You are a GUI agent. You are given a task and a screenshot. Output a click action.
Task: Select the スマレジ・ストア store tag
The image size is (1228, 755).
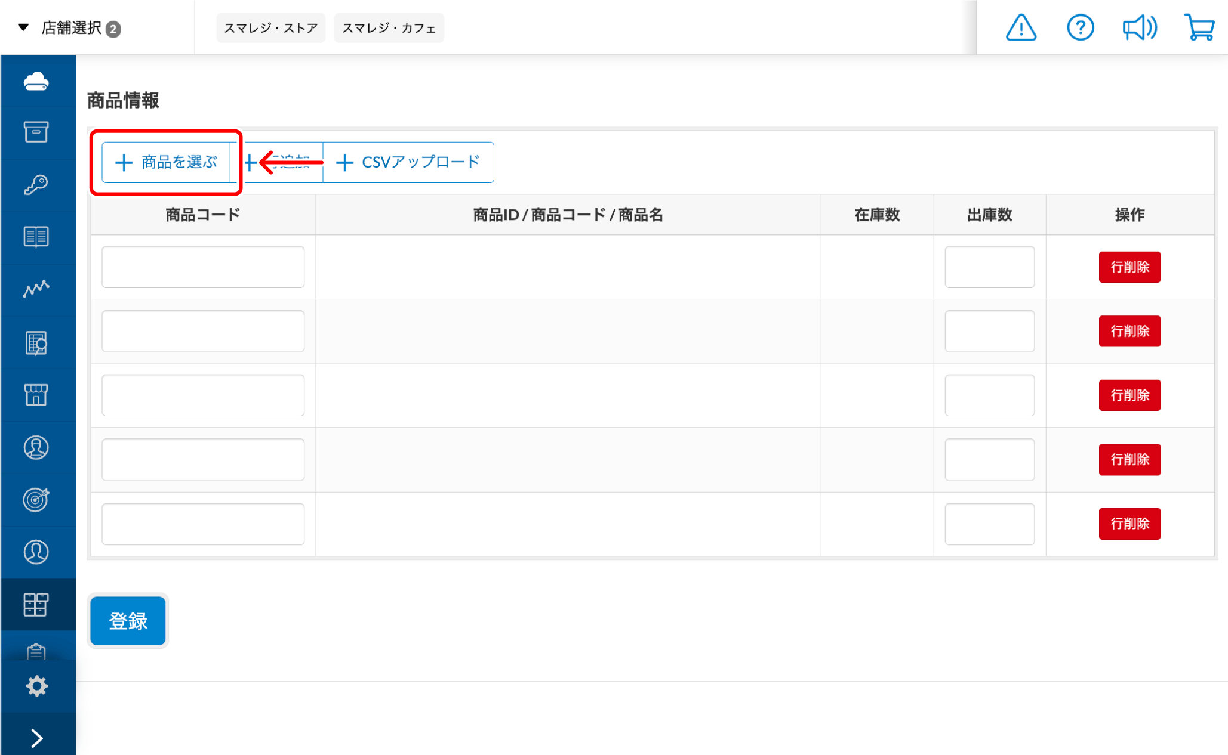point(270,28)
